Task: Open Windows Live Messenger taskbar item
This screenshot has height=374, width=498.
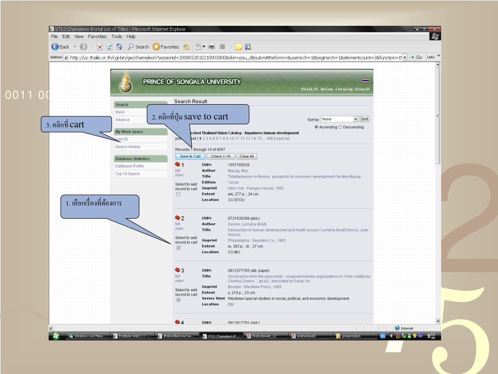Action: pyautogui.click(x=88, y=336)
